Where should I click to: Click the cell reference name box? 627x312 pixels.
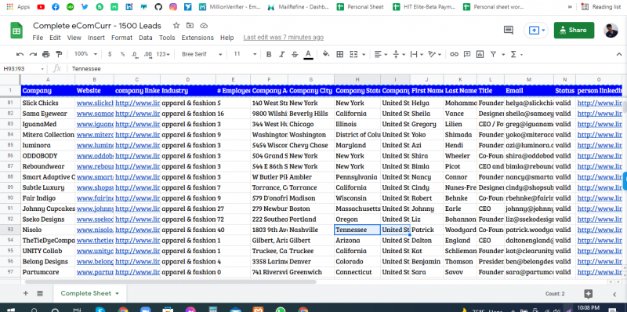click(x=24, y=69)
